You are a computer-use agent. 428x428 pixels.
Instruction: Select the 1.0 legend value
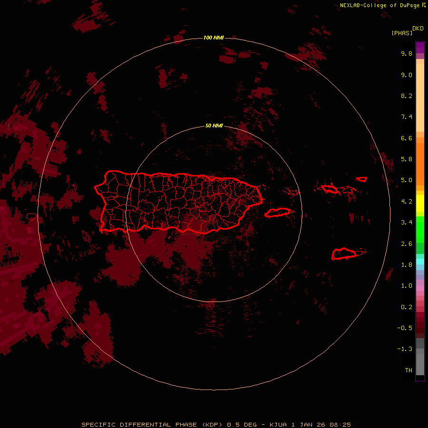pyautogui.click(x=407, y=285)
